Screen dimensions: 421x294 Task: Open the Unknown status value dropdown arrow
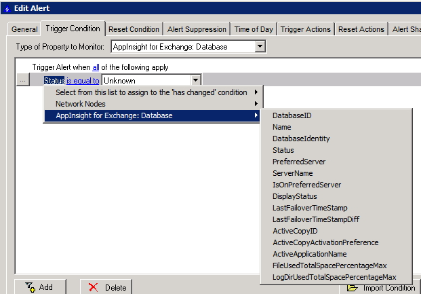tap(195, 80)
